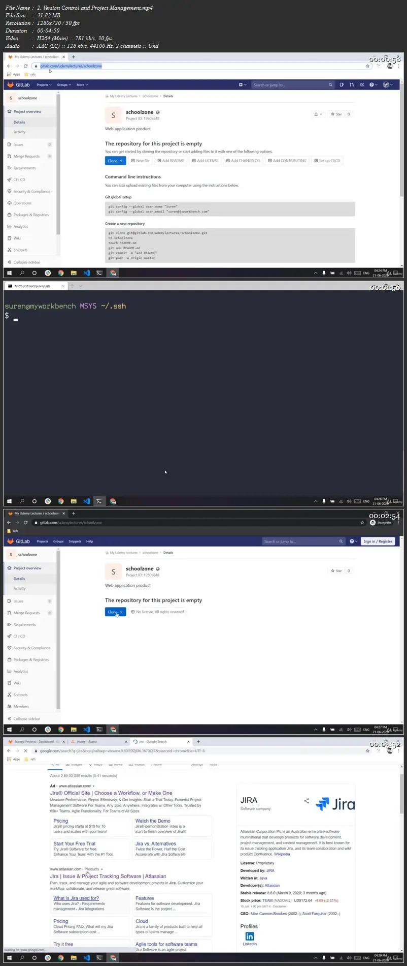This screenshot has height=966, width=407.
Task: Open the Jira vs. Alternatives sitelink
Action: coord(156,843)
